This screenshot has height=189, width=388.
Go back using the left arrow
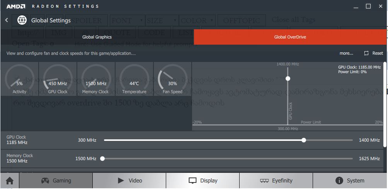(7, 20)
